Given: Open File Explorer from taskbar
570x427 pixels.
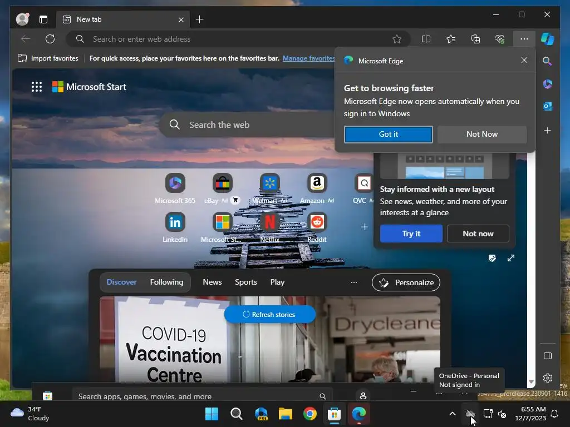Looking at the screenshot, I should pos(286,414).
